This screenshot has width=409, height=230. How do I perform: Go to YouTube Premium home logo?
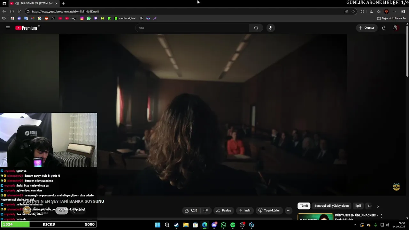point(26,28)
